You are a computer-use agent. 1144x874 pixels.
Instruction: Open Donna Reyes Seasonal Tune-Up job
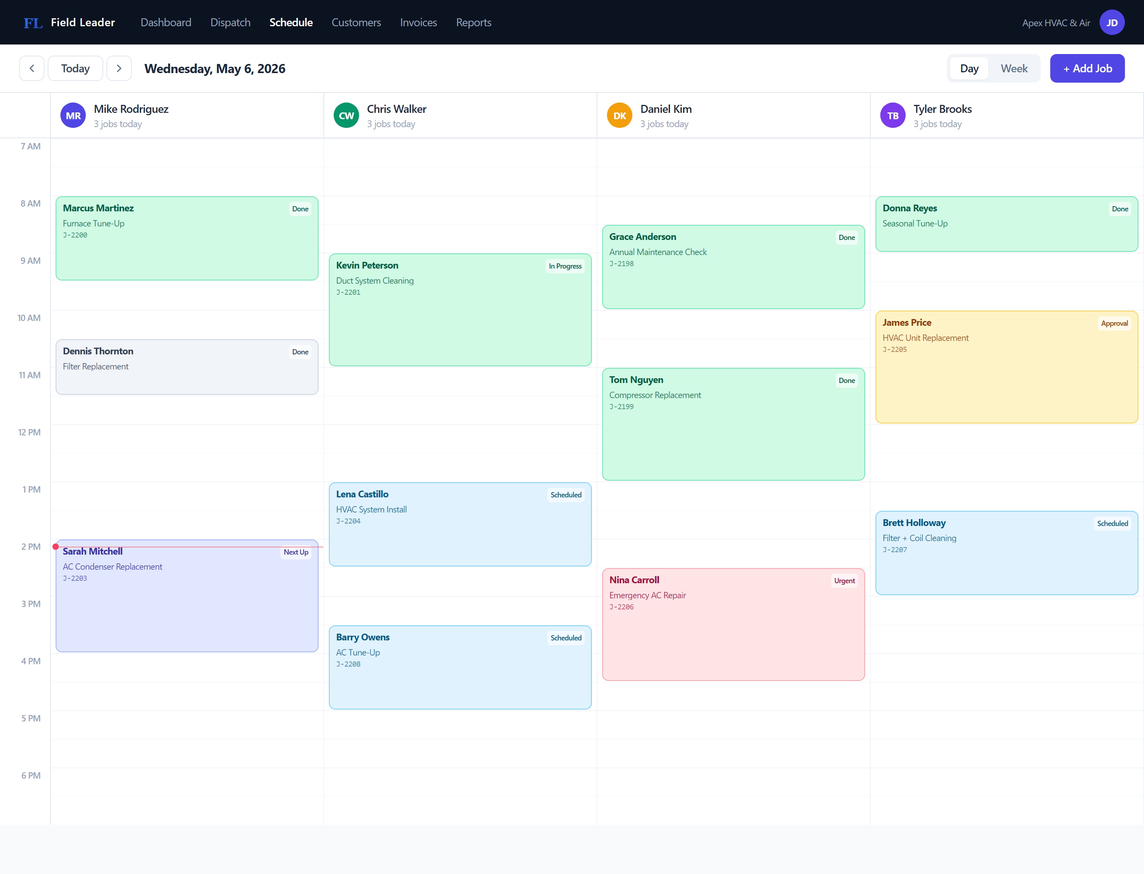coord(1007,224)
